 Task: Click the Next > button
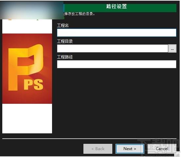point(130,149)
